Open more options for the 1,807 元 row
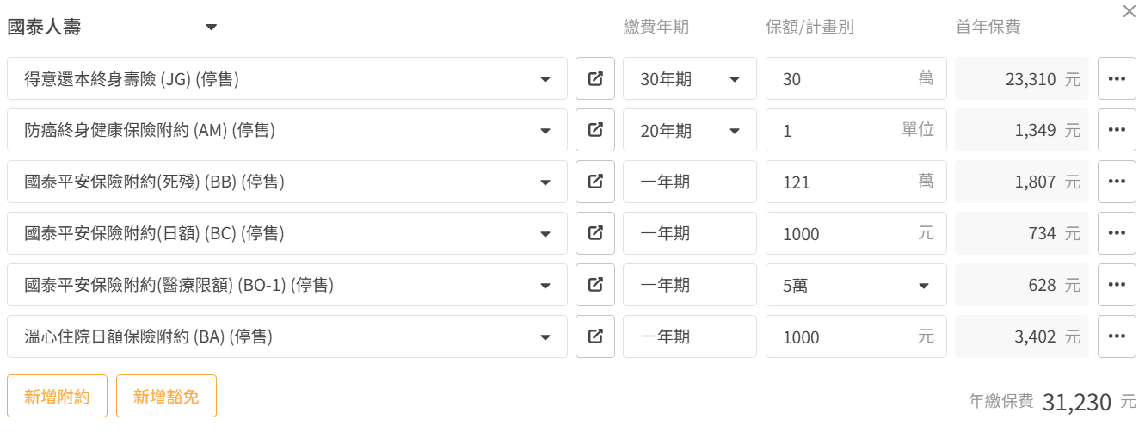The width and height of the screenshot is (1145, 432). coord(1117,182)
